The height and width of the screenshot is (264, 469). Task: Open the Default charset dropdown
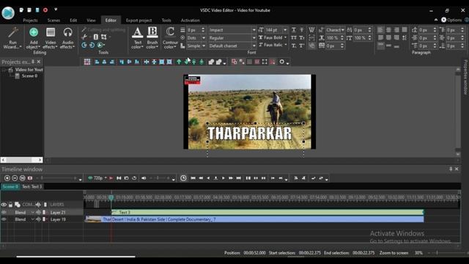click(232, 45)
